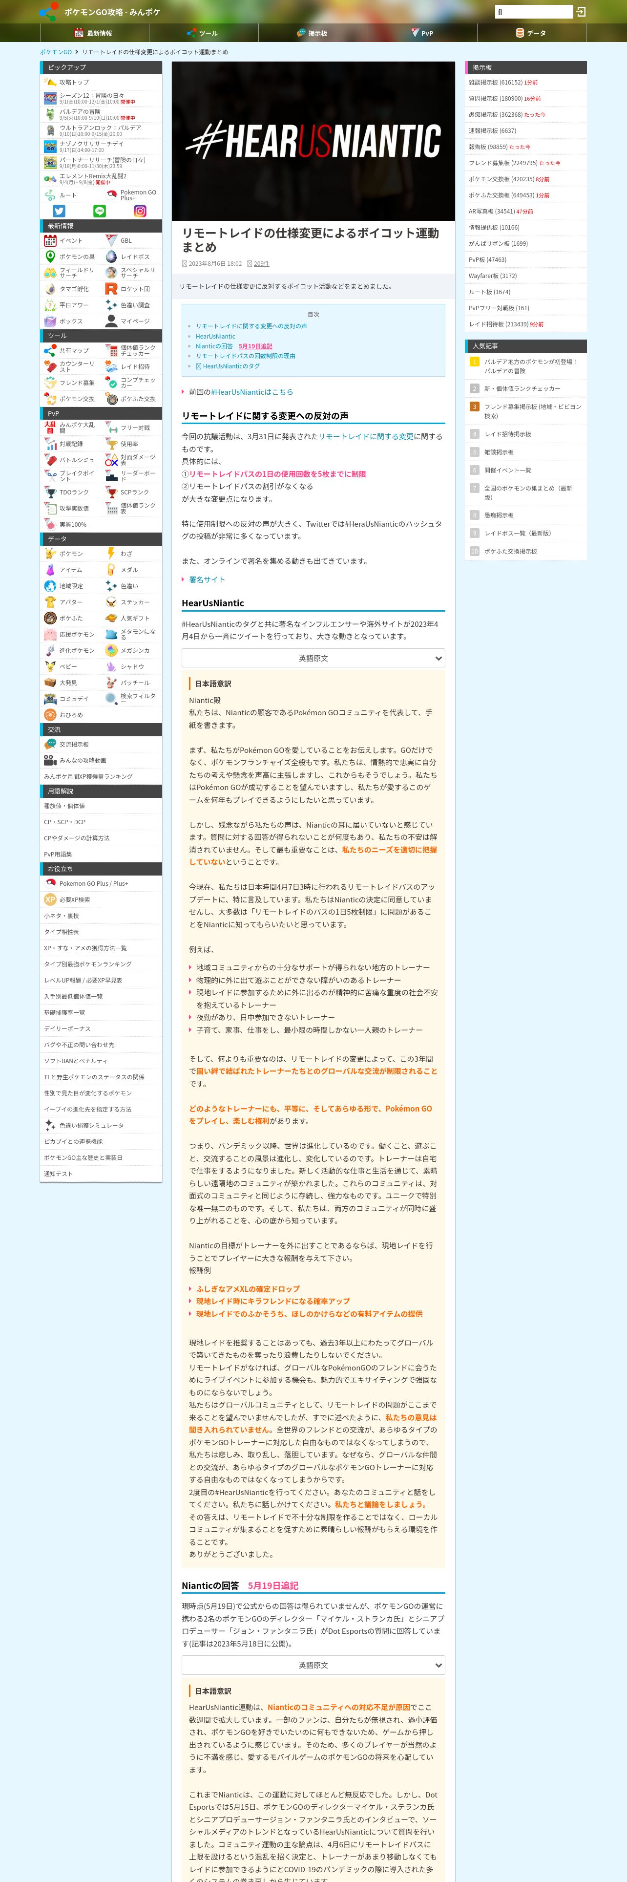Click the person icon for マイページ
The height and width of the screenshot is (1882, 627).
[x=111, y=321]
